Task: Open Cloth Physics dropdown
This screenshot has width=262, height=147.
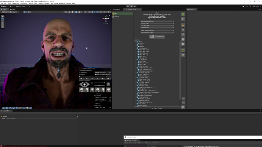Action: (157, 28)
